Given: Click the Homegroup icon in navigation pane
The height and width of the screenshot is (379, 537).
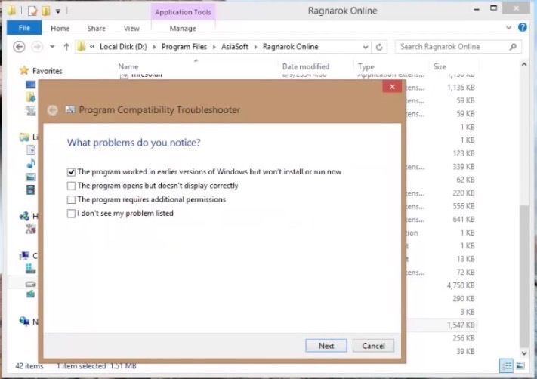Looking at the screenshot, I should point(24,216).
